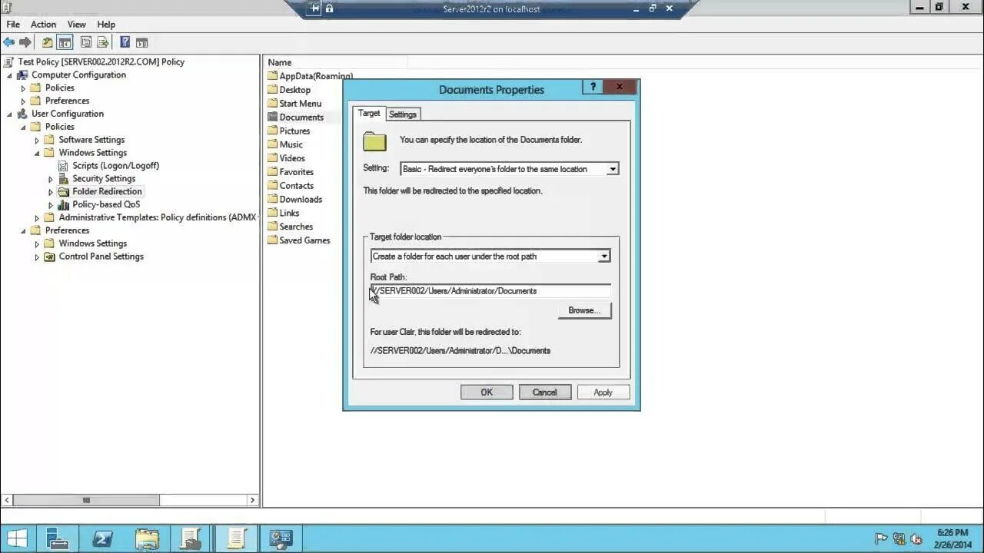Select the Pictures folder in the list
The image size is (984, 553).
click(289, 131)
